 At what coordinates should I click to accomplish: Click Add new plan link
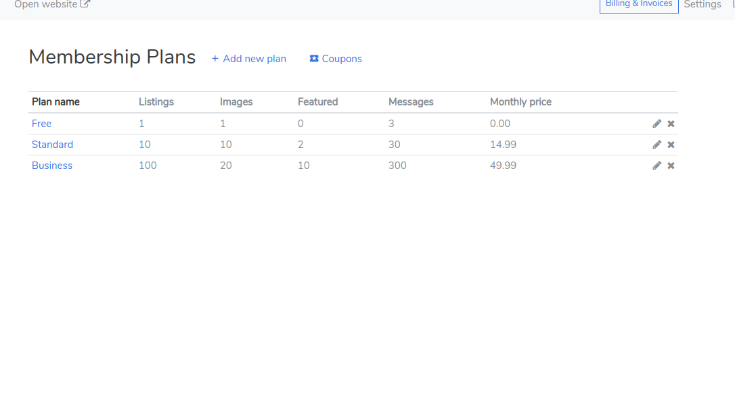coord(254,59)
